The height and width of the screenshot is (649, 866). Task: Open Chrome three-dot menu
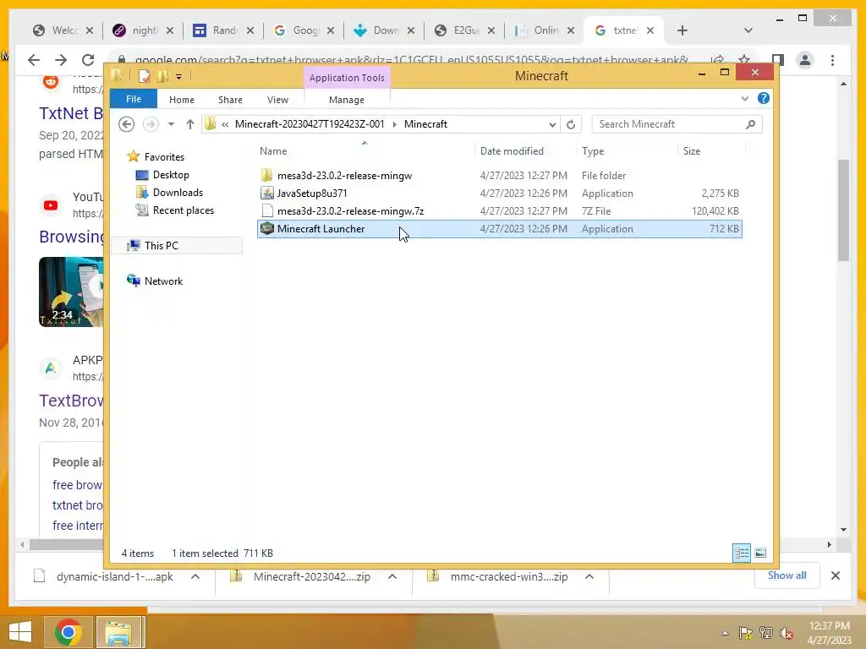(x=832, y=60)
